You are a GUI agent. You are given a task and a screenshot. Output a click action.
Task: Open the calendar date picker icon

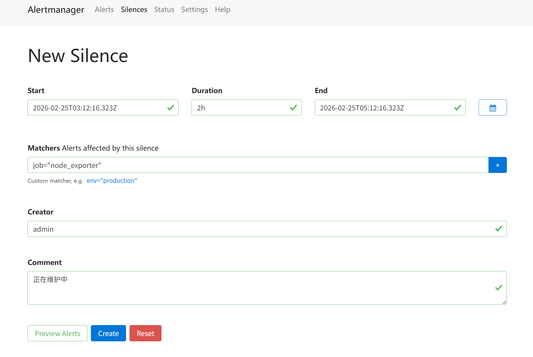point(492,108)
